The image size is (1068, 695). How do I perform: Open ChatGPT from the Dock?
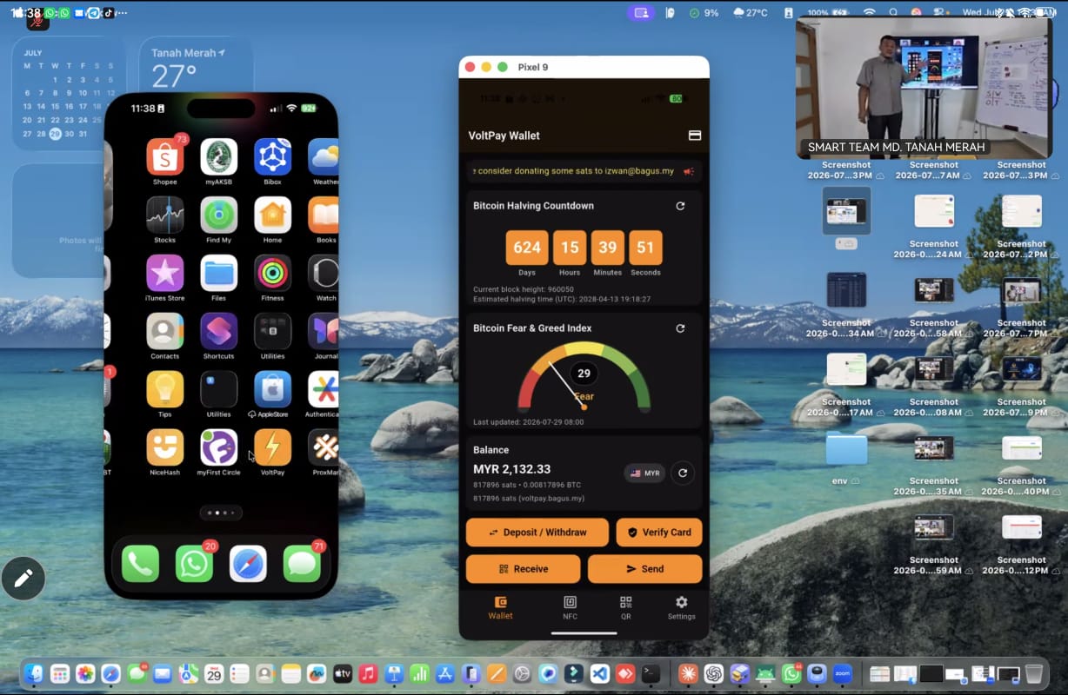pyautogui.click(x=713, y=673)
